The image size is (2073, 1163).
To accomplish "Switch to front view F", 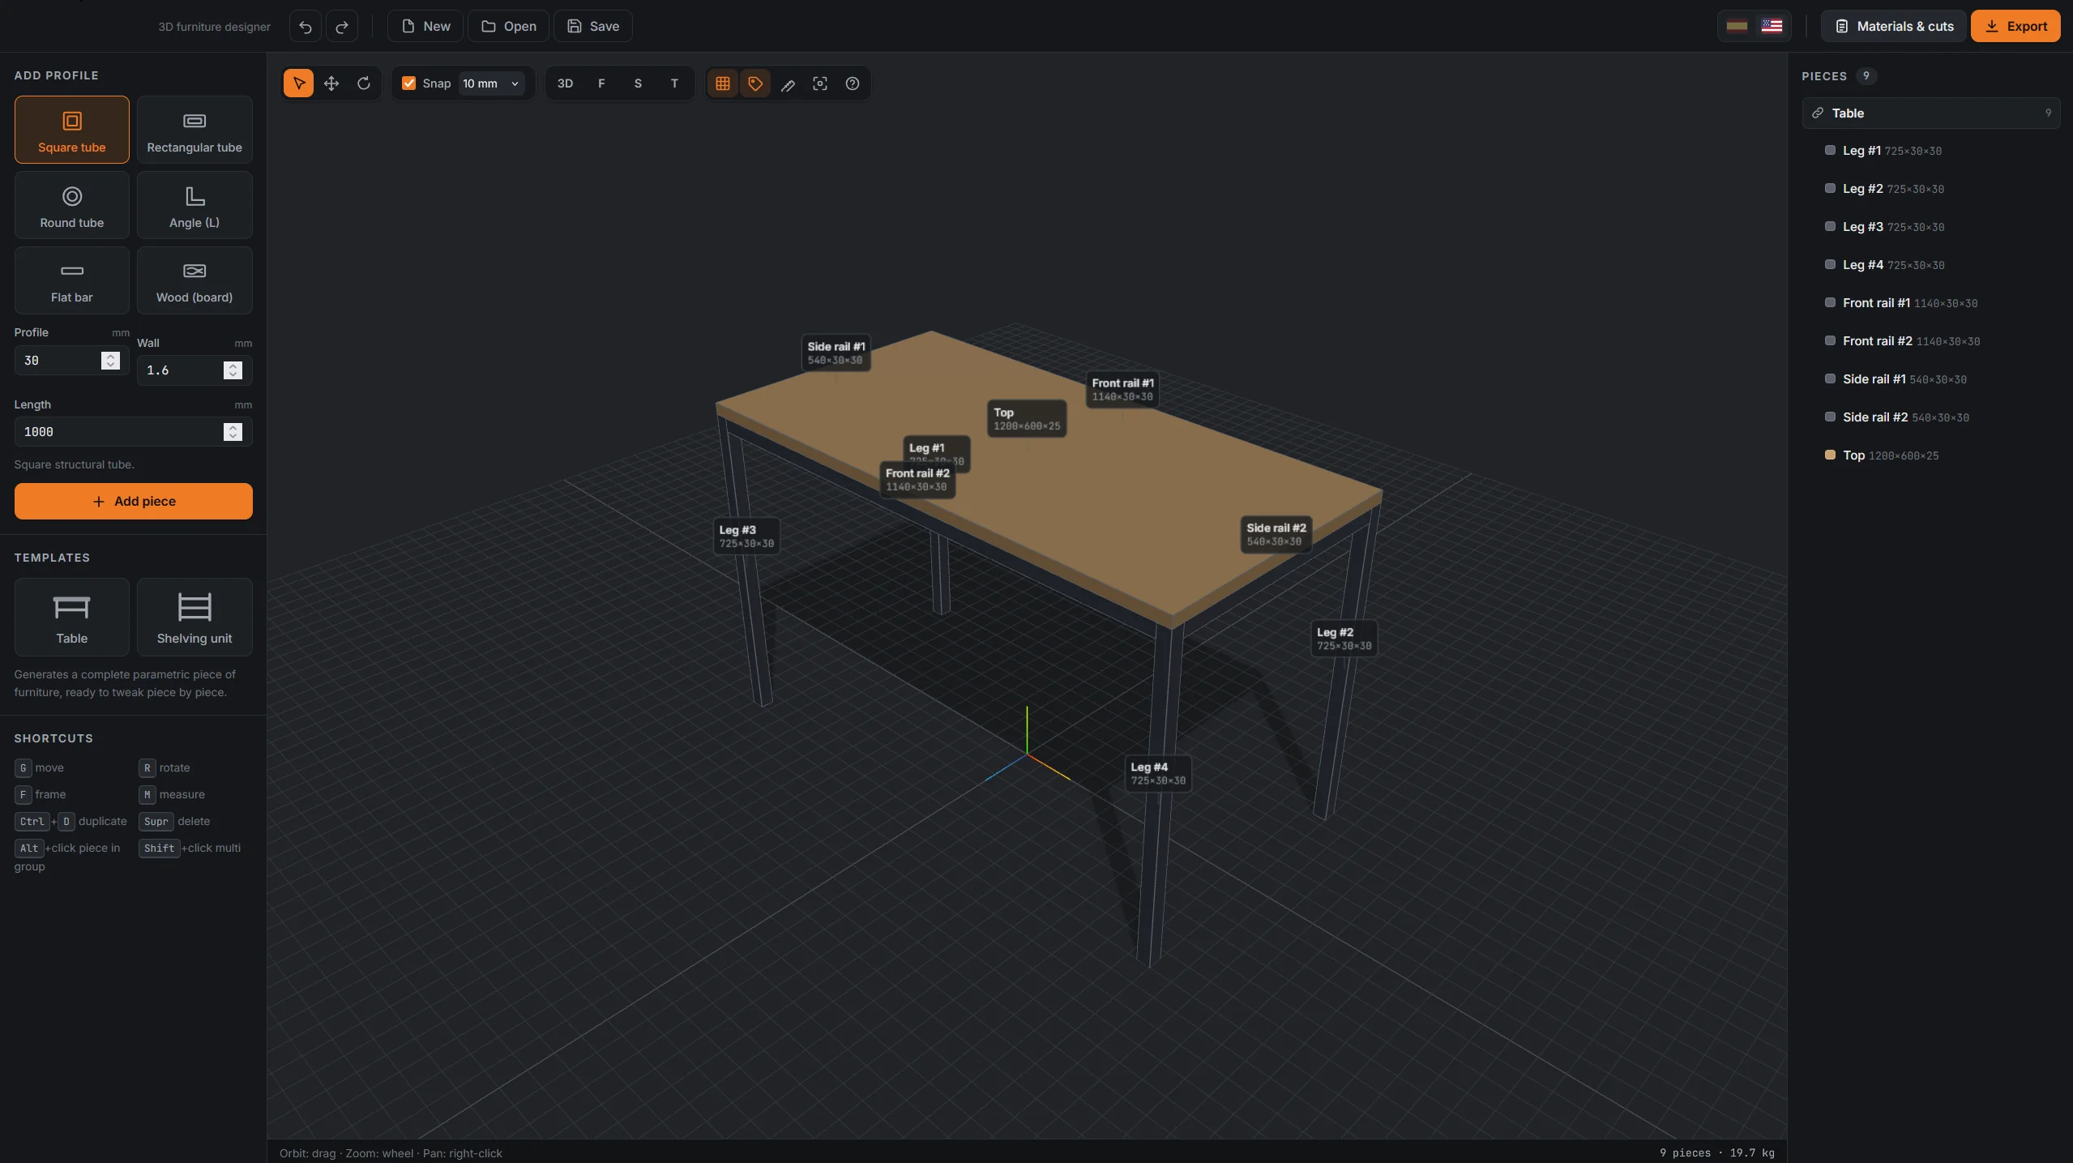I will click(601, 83).
